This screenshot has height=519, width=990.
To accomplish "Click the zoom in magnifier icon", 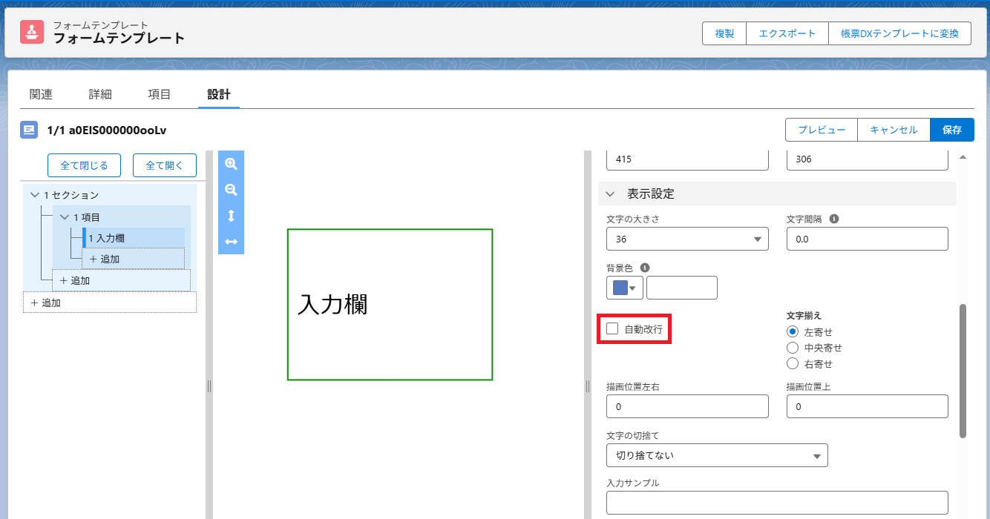I will [231, 164].
